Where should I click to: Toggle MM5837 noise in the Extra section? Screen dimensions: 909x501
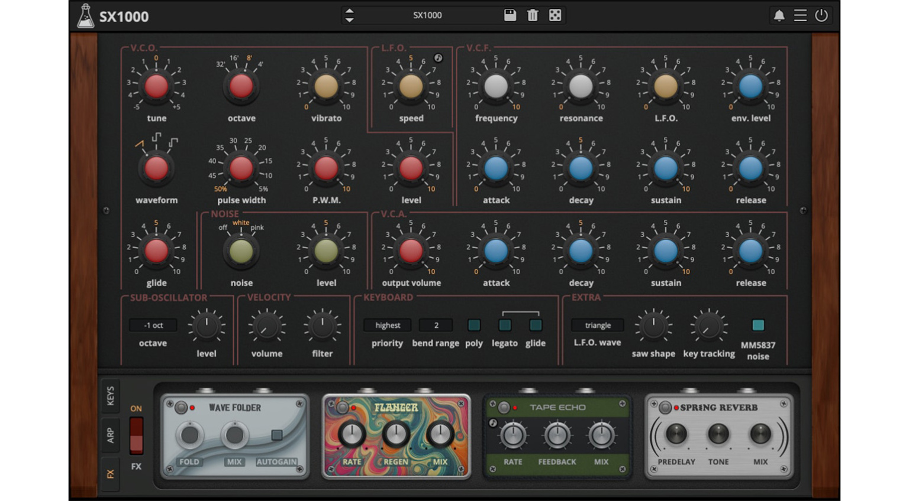(758, 324)
